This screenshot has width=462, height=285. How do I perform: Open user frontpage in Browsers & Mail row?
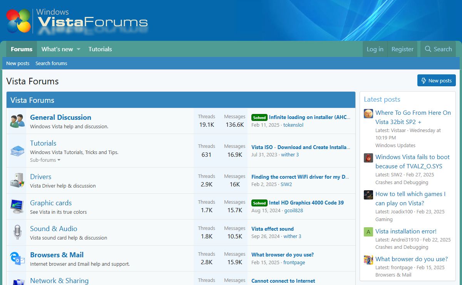[294, 263]
